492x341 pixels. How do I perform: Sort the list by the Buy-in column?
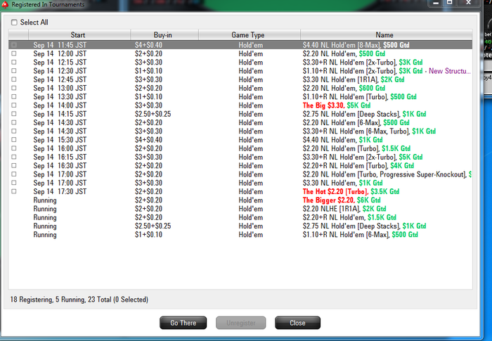(164, 35)
